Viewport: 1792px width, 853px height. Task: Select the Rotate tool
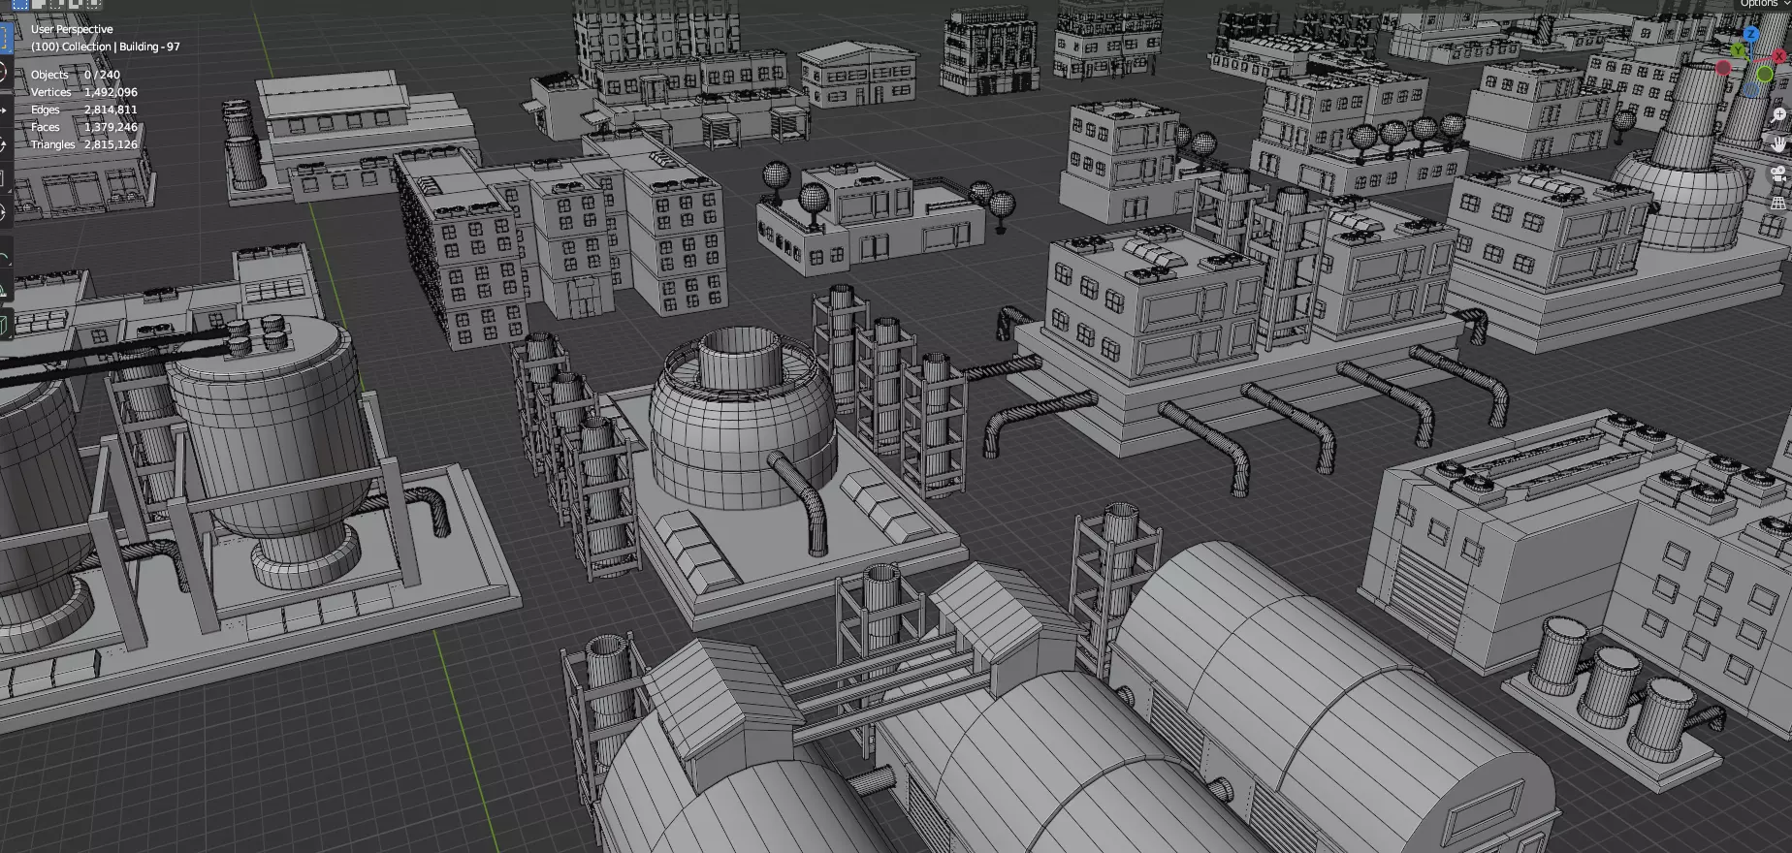tap(5, 144)
